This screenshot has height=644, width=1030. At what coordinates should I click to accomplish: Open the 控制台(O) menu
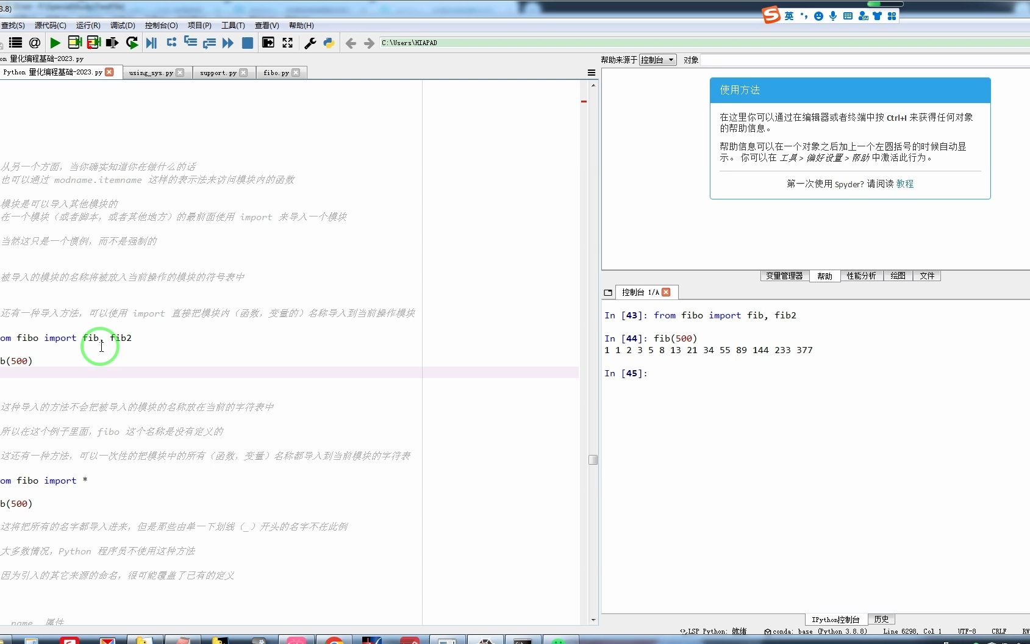(161, 26)
